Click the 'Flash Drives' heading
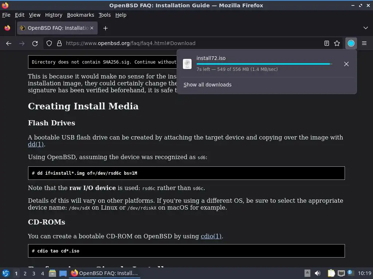The width and height of the screenshot is (373, 279). pyautogui.click(x=52, y=123)
